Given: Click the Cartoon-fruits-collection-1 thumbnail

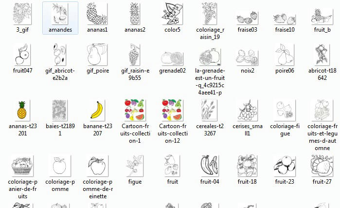Looking at the screenshot, I should 134,110.
